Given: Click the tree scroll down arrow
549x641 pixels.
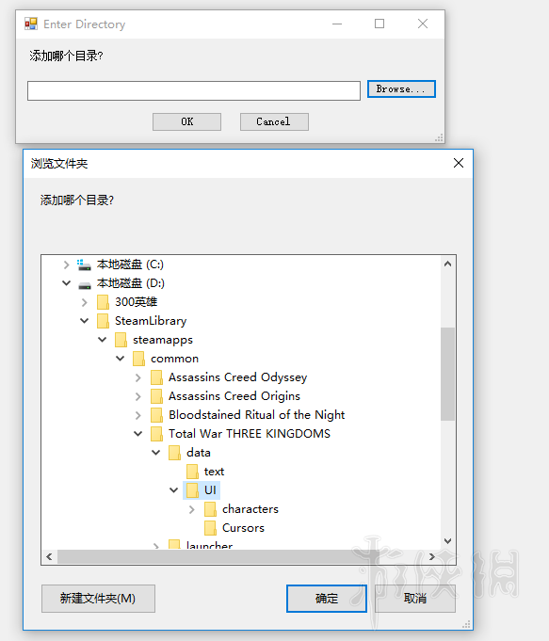Looking at the screenshot, I should click(x=448, y=541).
